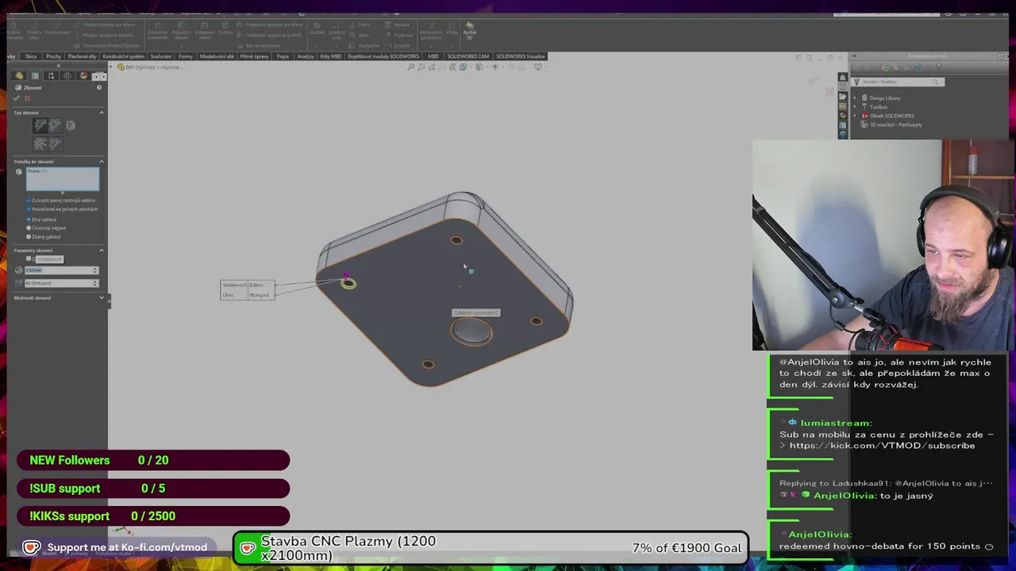
Task: Switch to DisplayManager color-ball tab
Action: [83, 76]
